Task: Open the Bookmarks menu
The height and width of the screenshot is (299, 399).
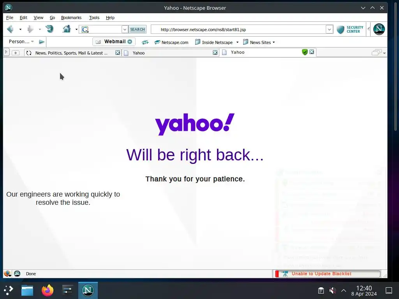Action: [x=71, y=18]
